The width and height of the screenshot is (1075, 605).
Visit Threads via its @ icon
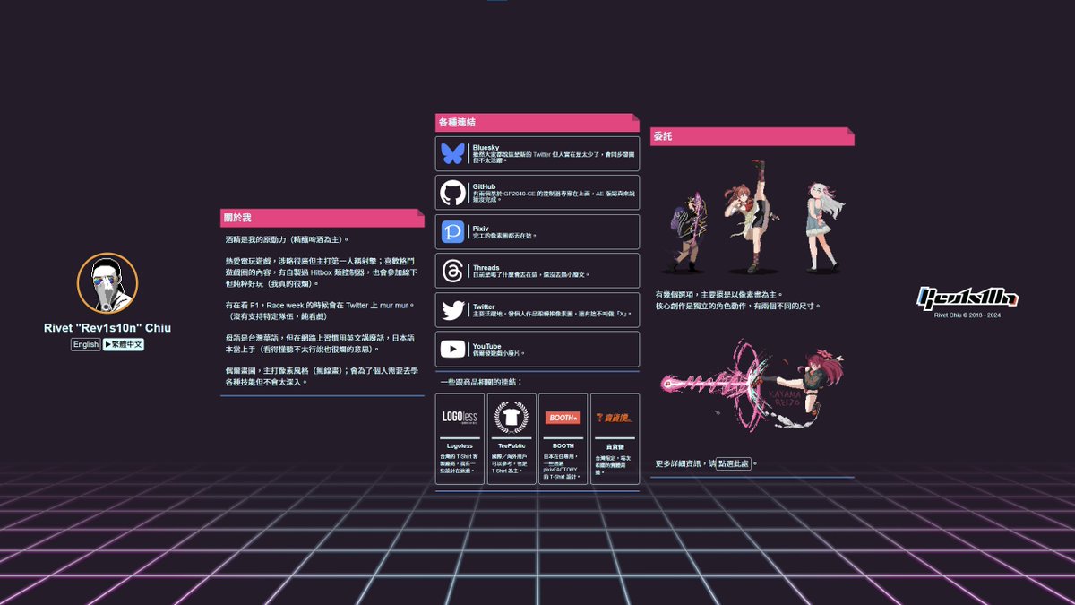452,271
